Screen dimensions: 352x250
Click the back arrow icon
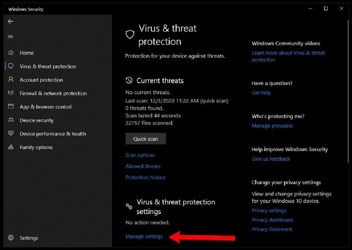pos(11,21)
